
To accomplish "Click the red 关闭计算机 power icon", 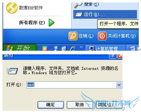I will click(102, 36).
